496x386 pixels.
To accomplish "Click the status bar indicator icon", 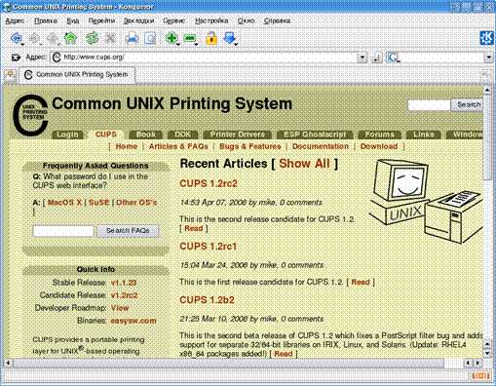I will click(481, 376).
